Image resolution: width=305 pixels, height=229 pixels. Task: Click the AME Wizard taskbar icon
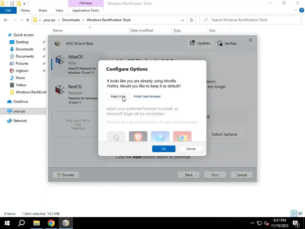pyautogui.click(x=66, y=223)
